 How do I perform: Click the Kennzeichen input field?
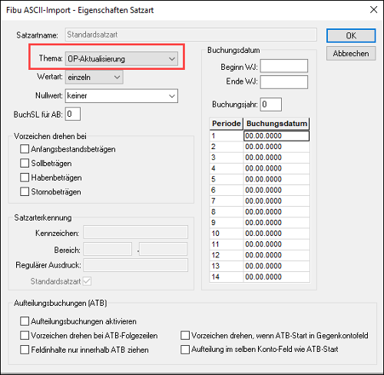135,233
